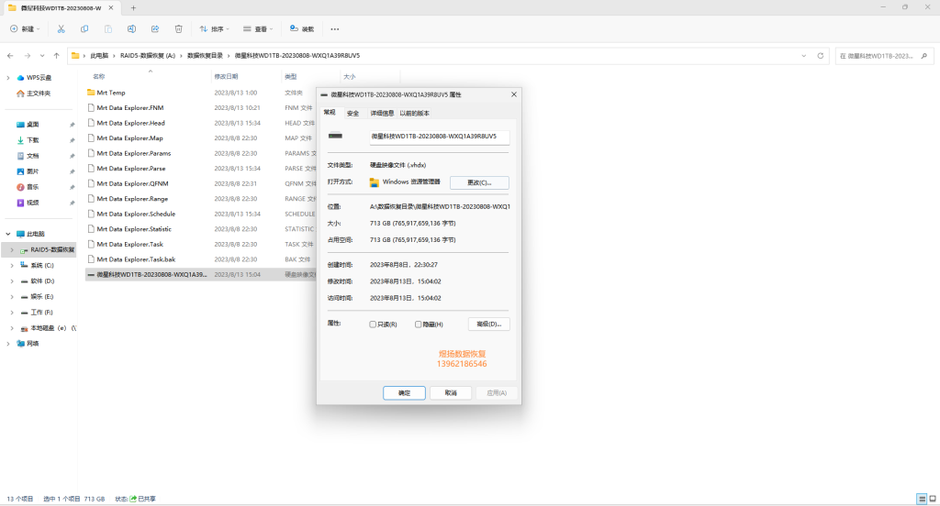Click the Paste icon in toolbar
The height and width of the screenshot is (506, 940).
(108, 28)
